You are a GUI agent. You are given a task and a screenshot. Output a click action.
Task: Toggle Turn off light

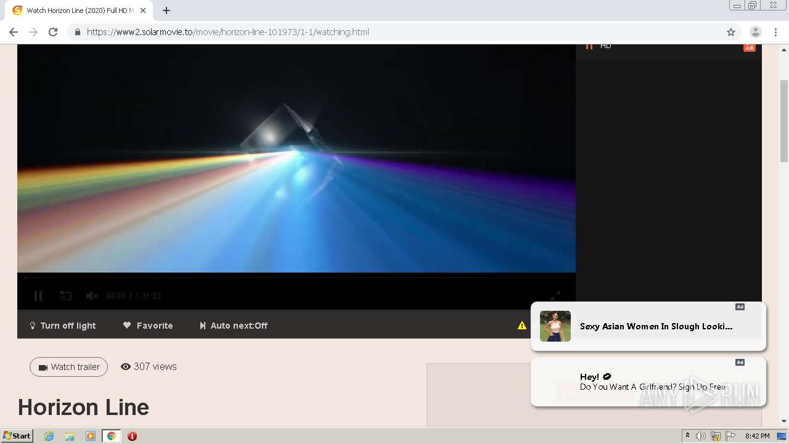point(63,326)
